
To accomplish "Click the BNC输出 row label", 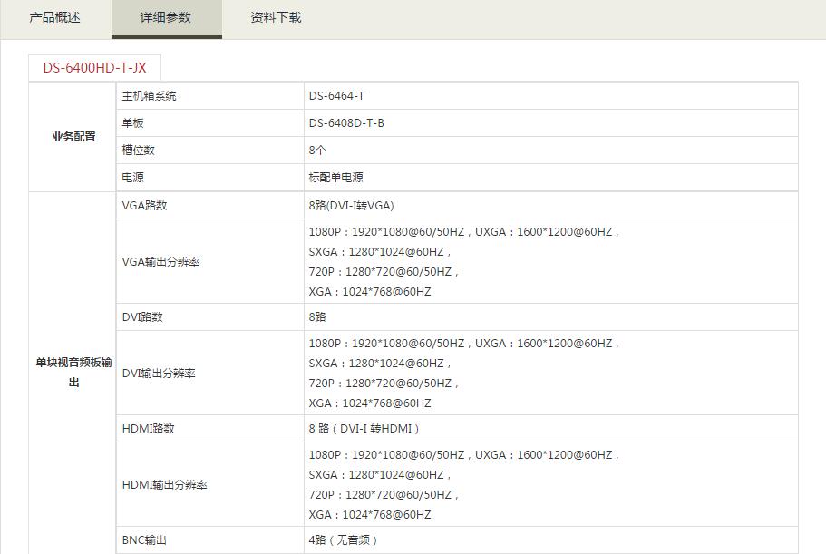I will coord(144,540).
